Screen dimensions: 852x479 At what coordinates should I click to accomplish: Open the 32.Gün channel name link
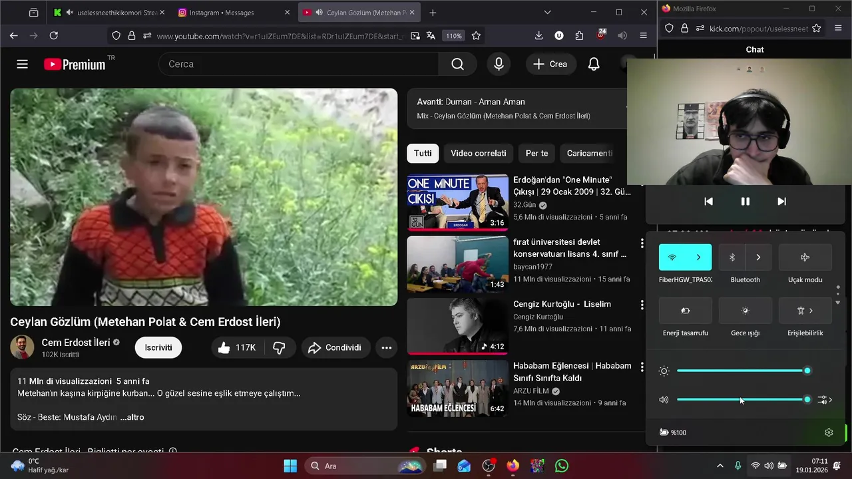coord(525,205)
